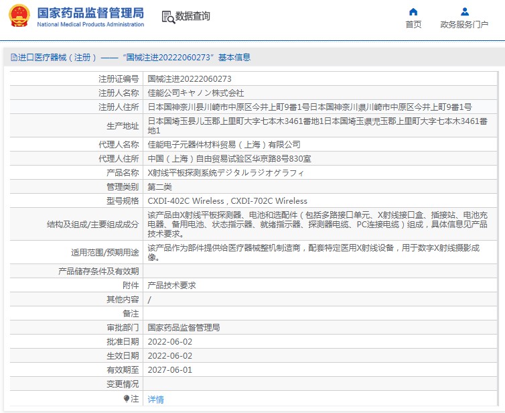Image resolution: width=505 pixels, height=413 pixels.
Task: Select 第二类 management category value
Action: click(160, 186)
